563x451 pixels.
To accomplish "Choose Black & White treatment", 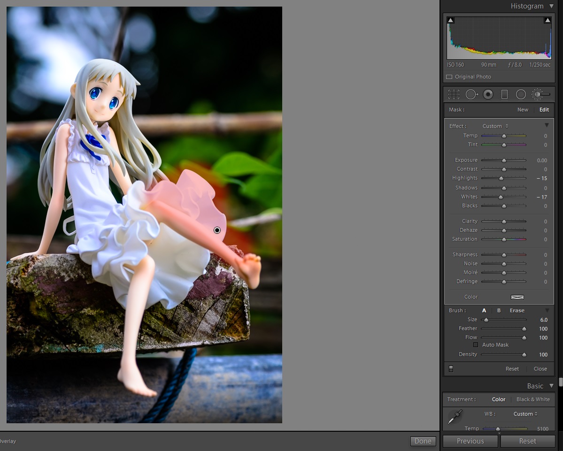I will (x=533, y=399).
